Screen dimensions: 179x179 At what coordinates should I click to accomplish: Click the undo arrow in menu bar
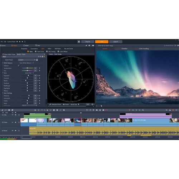(x=20, y=42)
